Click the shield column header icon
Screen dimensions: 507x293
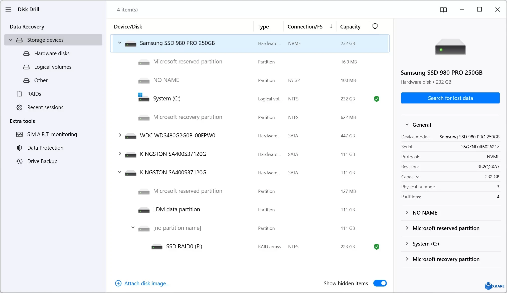[375, 26]
